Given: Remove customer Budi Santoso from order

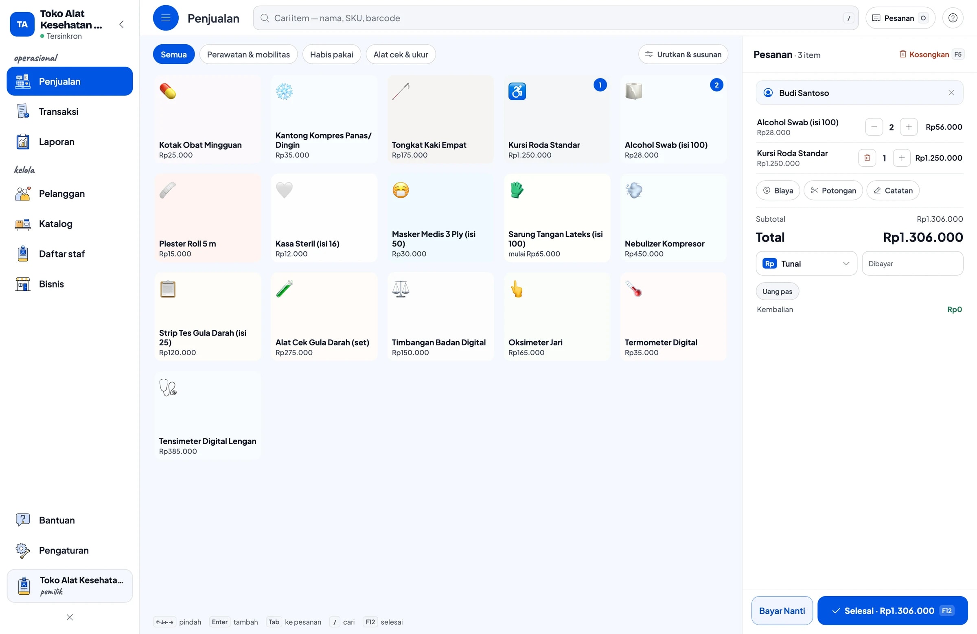Looking at the screenshot, I should 951,93.
